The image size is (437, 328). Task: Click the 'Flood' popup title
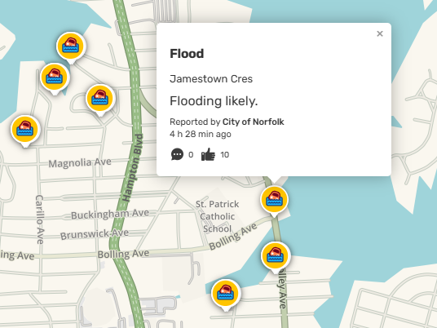click(x=187, y=54)
